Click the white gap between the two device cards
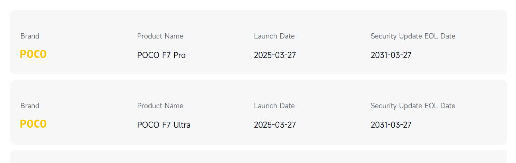The width and height of the screenshot is (516, 163). (x=259, y=77)
